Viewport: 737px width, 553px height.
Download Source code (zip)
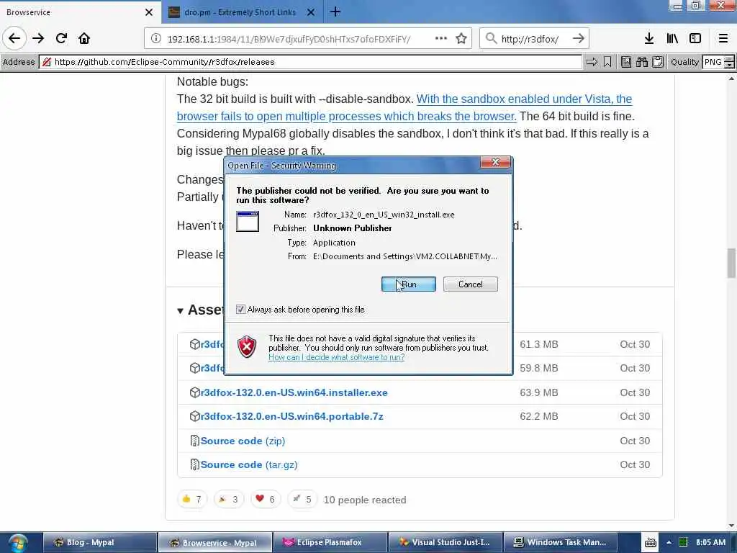click(243, 441)
